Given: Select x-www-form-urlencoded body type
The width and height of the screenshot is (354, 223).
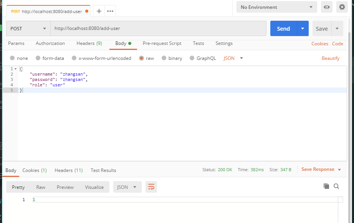Looking at the screenshot, I should (x=101, y=58).
